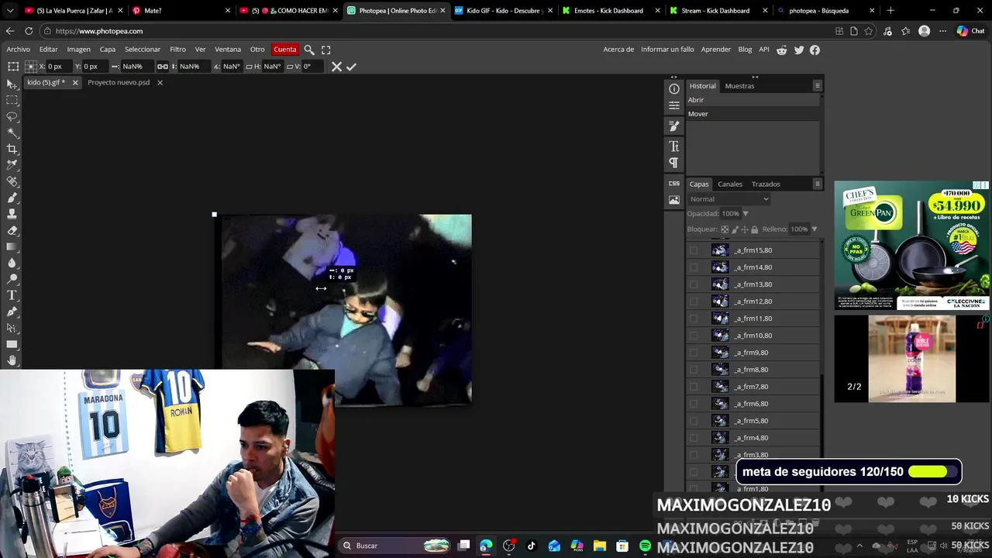Select the Eraser tool
The width and height of the screenshot is (992, 558).
pyautogui.click(x=12, y=230)
